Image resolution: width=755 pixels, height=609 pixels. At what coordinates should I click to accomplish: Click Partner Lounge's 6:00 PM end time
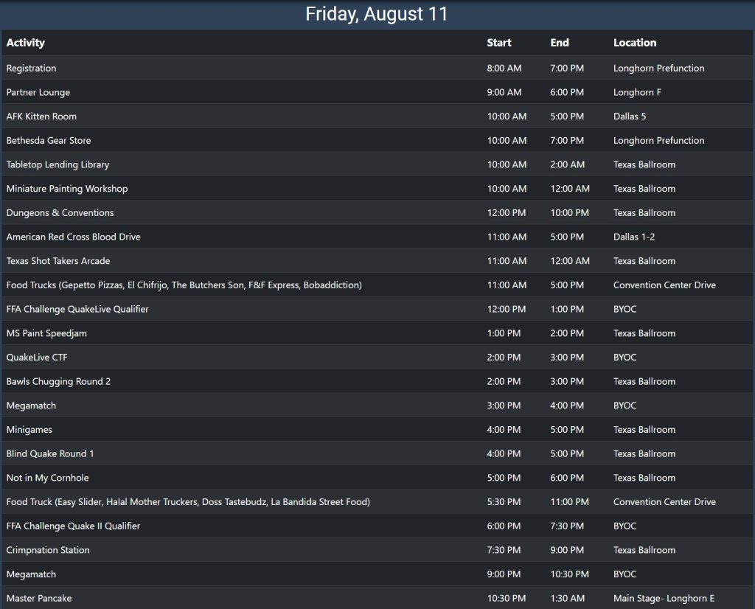point(567,92)
